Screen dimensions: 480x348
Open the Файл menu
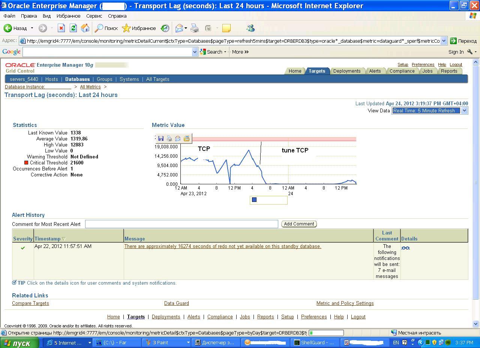9,16
